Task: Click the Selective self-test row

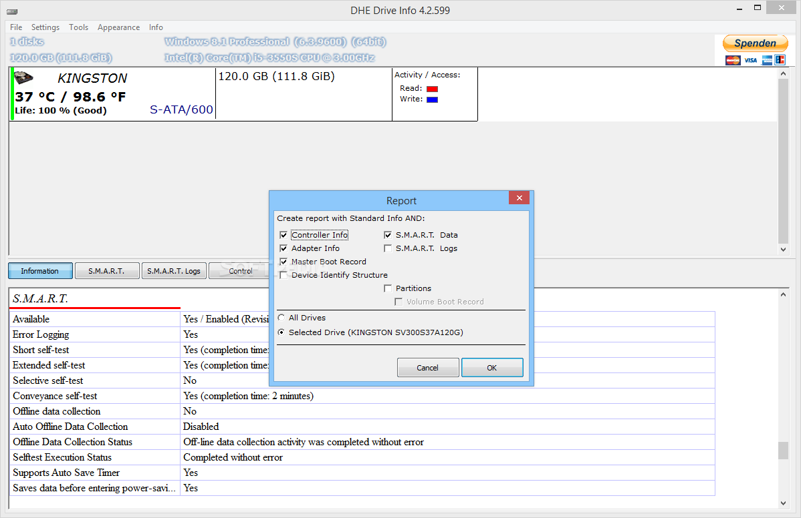Action: [362, 380]
